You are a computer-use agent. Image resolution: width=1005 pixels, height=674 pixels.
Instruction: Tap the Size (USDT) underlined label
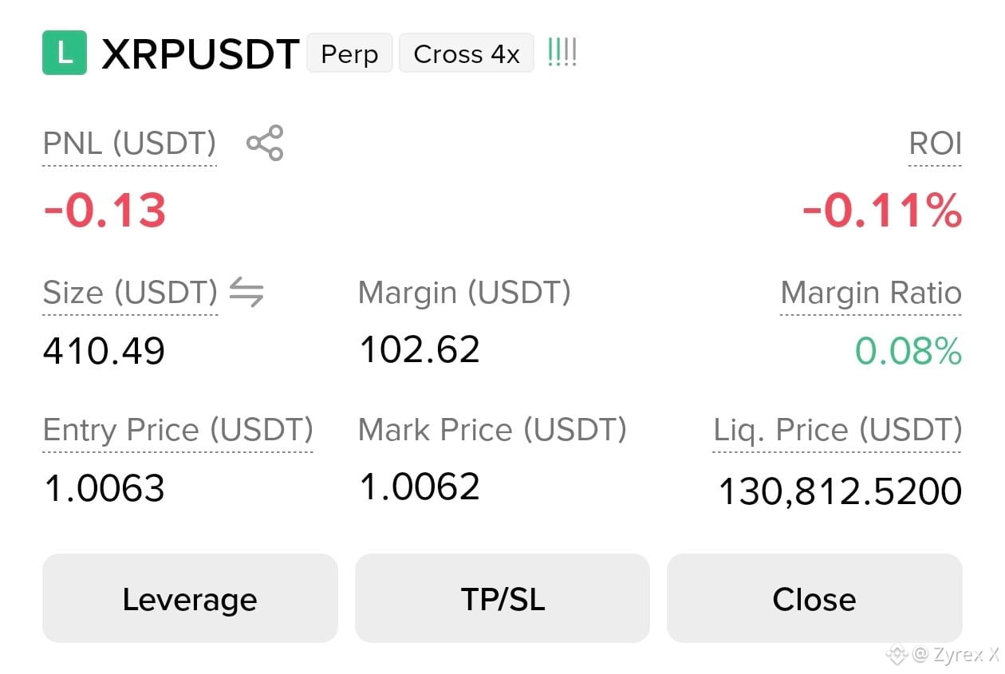coord(130,294)
